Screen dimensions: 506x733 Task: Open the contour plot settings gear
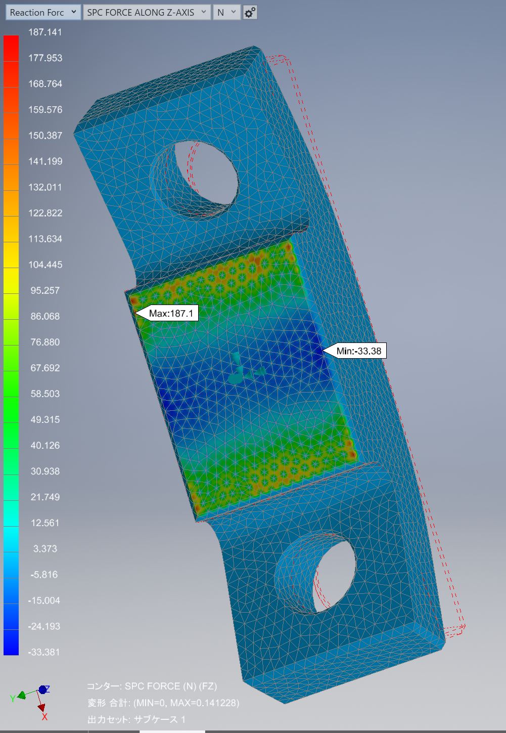250,13
